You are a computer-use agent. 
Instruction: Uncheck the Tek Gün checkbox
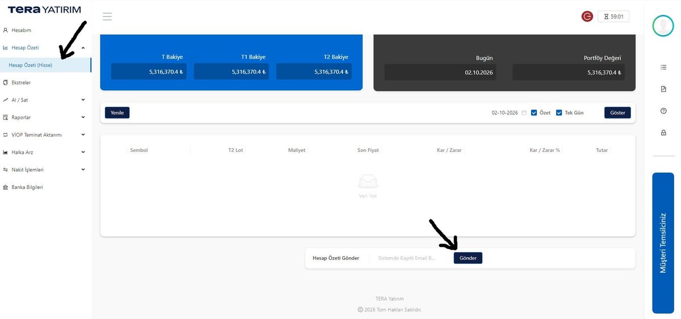point(559,112)
